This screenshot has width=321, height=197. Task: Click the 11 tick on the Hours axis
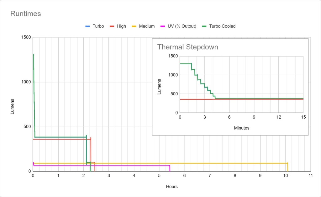[x=310, y=176]
